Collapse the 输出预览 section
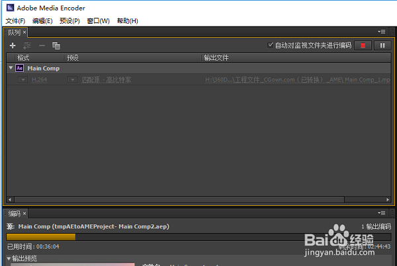This screenshot has height=266, width=397. pyautogui.click(x=9, y=259)
